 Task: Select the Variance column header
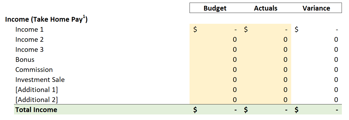click(316, 8)
